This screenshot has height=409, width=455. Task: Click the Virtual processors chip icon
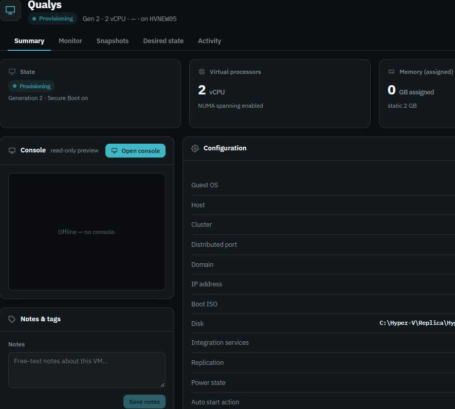pos(202,71)
